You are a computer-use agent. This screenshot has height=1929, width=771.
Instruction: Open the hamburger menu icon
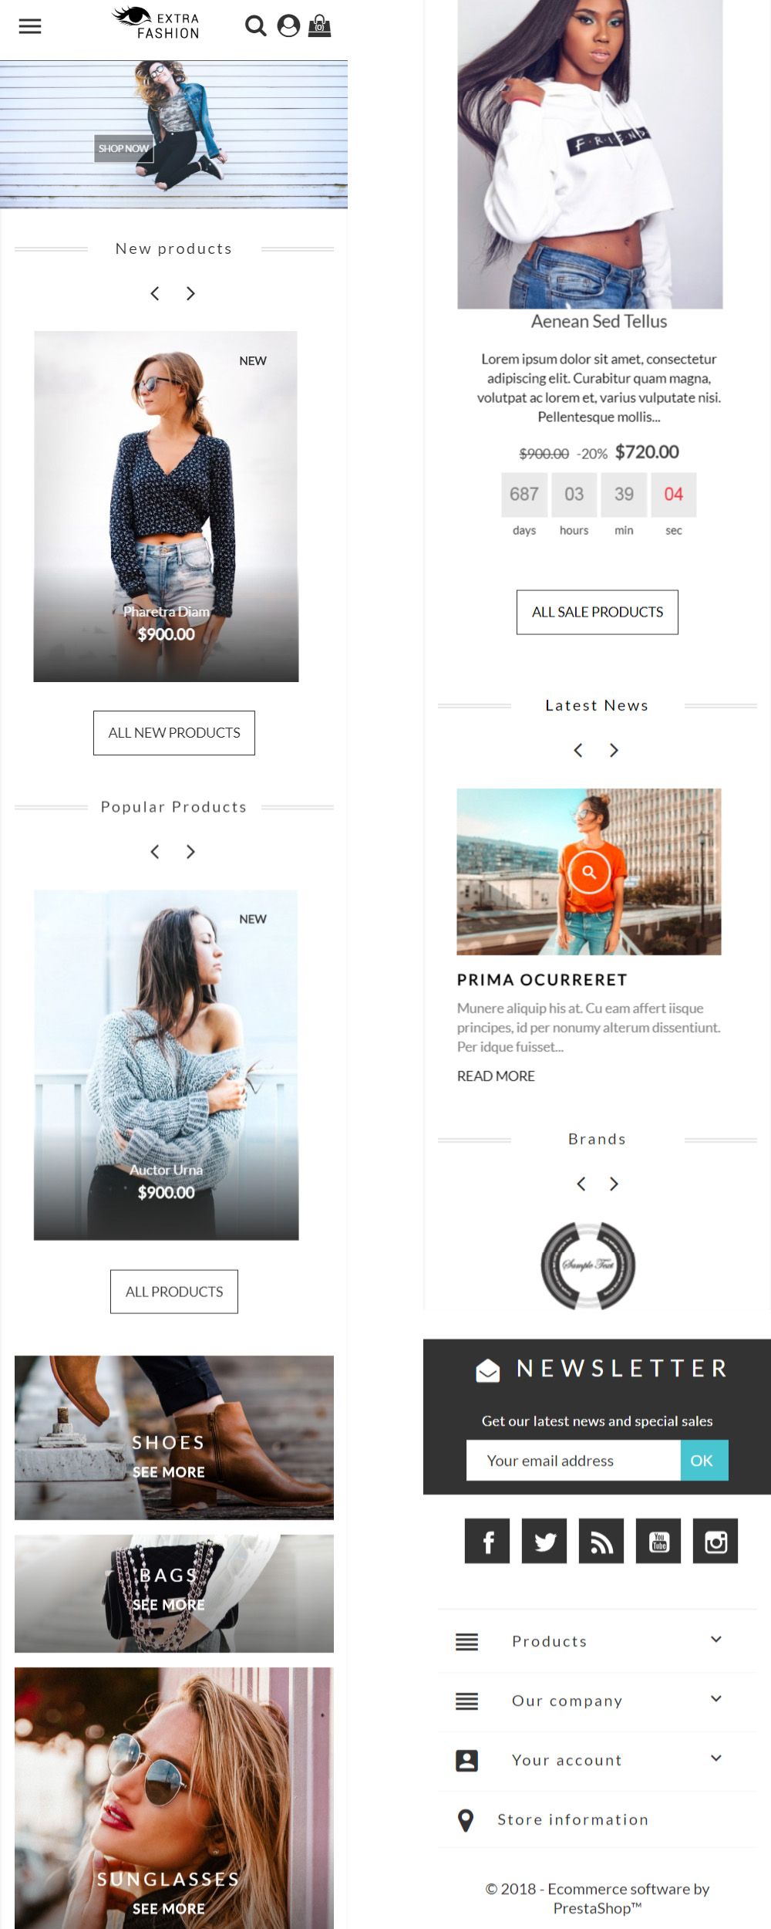[x=30, y=26]
